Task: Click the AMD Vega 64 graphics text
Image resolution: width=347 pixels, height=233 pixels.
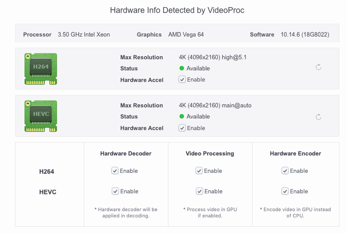Action: click(x=186, y=34)
